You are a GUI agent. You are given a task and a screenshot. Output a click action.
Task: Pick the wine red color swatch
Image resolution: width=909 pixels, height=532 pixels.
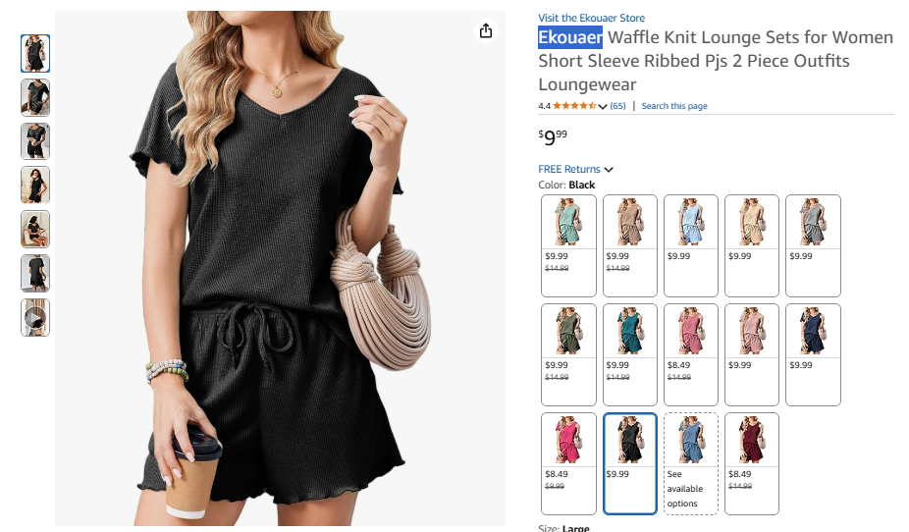[752, 463]
